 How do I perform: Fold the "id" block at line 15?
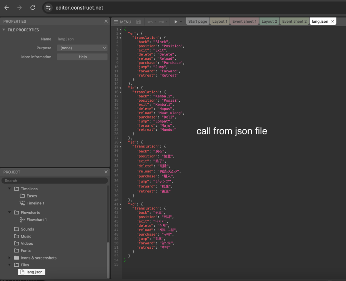pyautogui.click(x=120, y=88)
